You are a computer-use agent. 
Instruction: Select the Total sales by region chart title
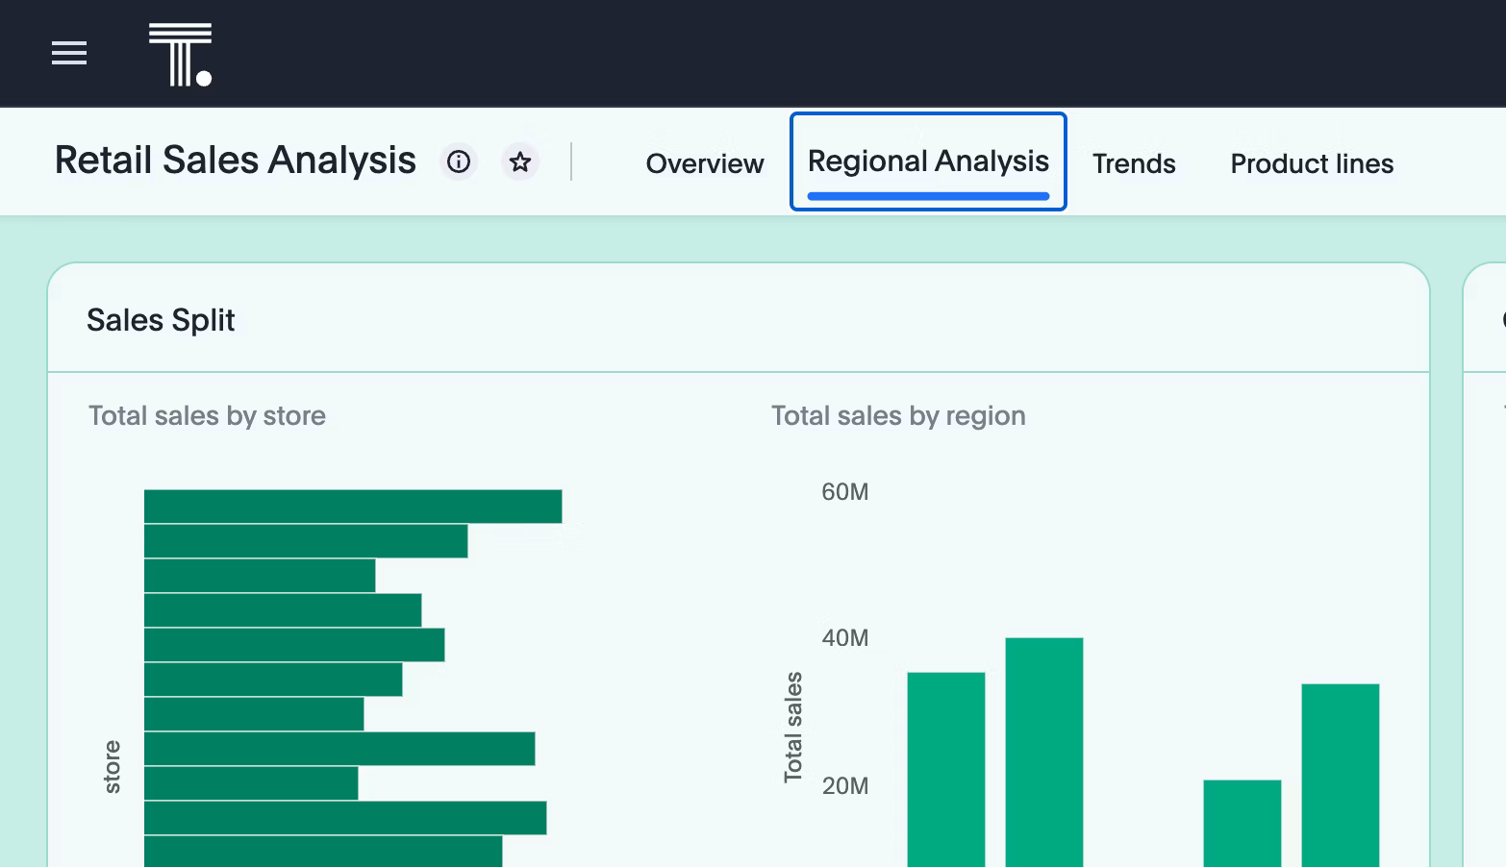coord(897,415)
